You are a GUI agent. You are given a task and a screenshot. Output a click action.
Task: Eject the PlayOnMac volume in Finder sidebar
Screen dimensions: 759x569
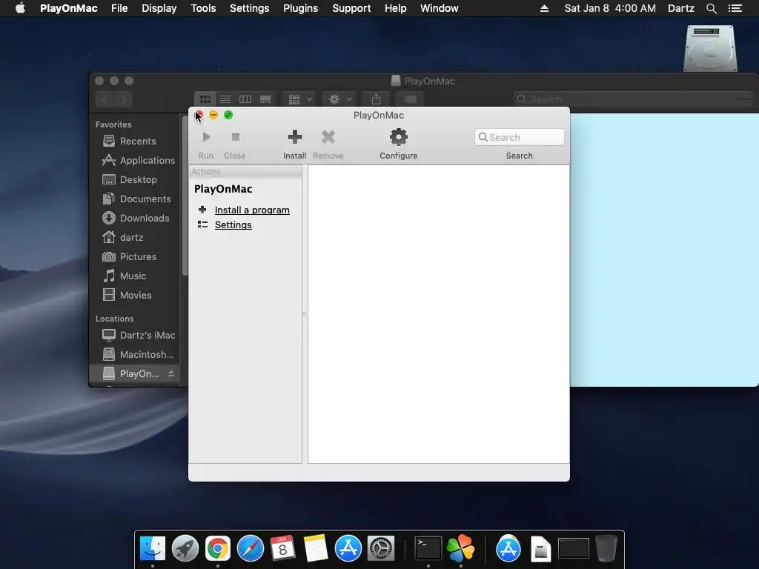point(171,373)
